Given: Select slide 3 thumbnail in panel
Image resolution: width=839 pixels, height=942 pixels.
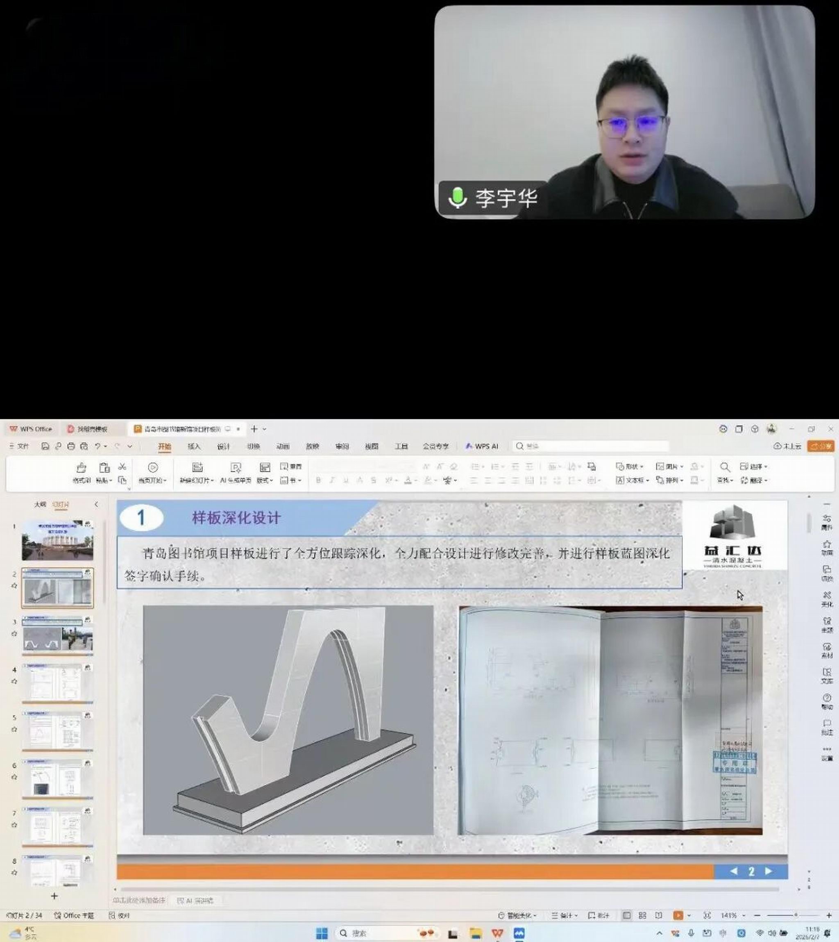Looking at the screenshot, I should click(x=58, y=636).
